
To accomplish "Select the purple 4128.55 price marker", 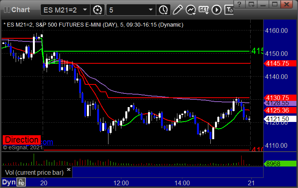I will [x=280, y=103].
